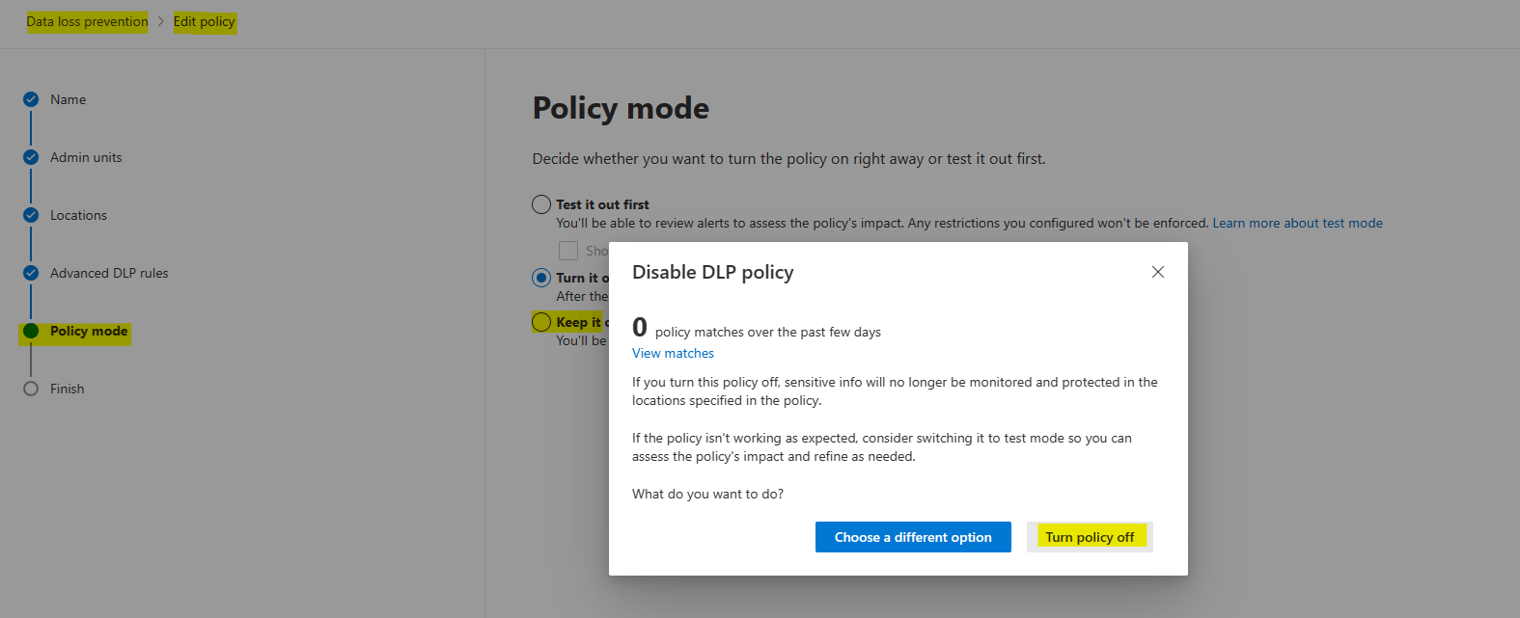The height and width of the screenshot is (618, 1520).
Task: Open Learn more about test mode link
Action: coord(1297,223)
